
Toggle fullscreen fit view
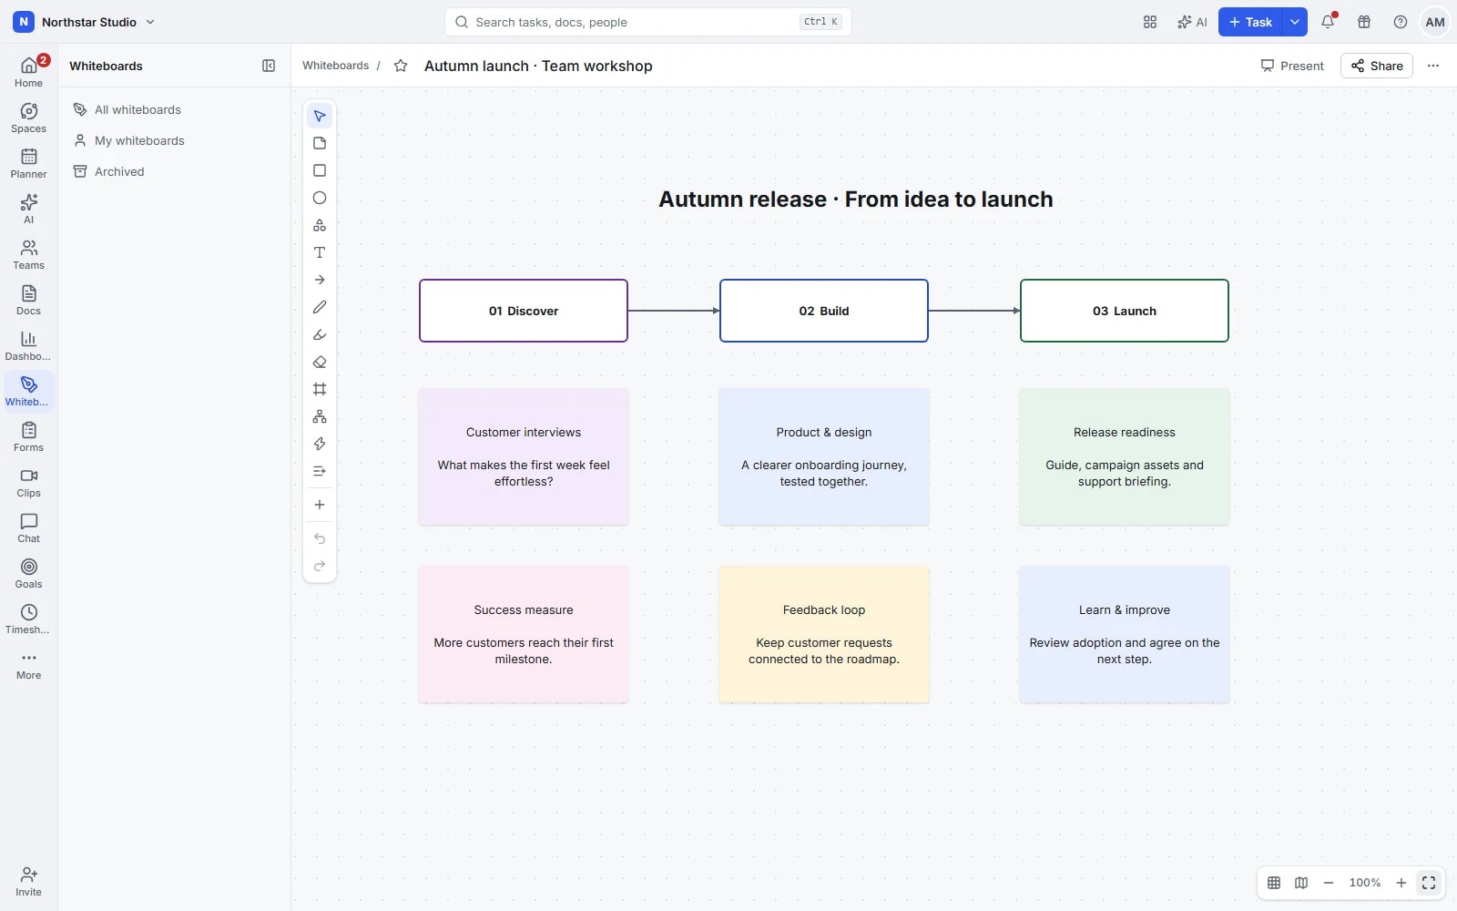1429,883
